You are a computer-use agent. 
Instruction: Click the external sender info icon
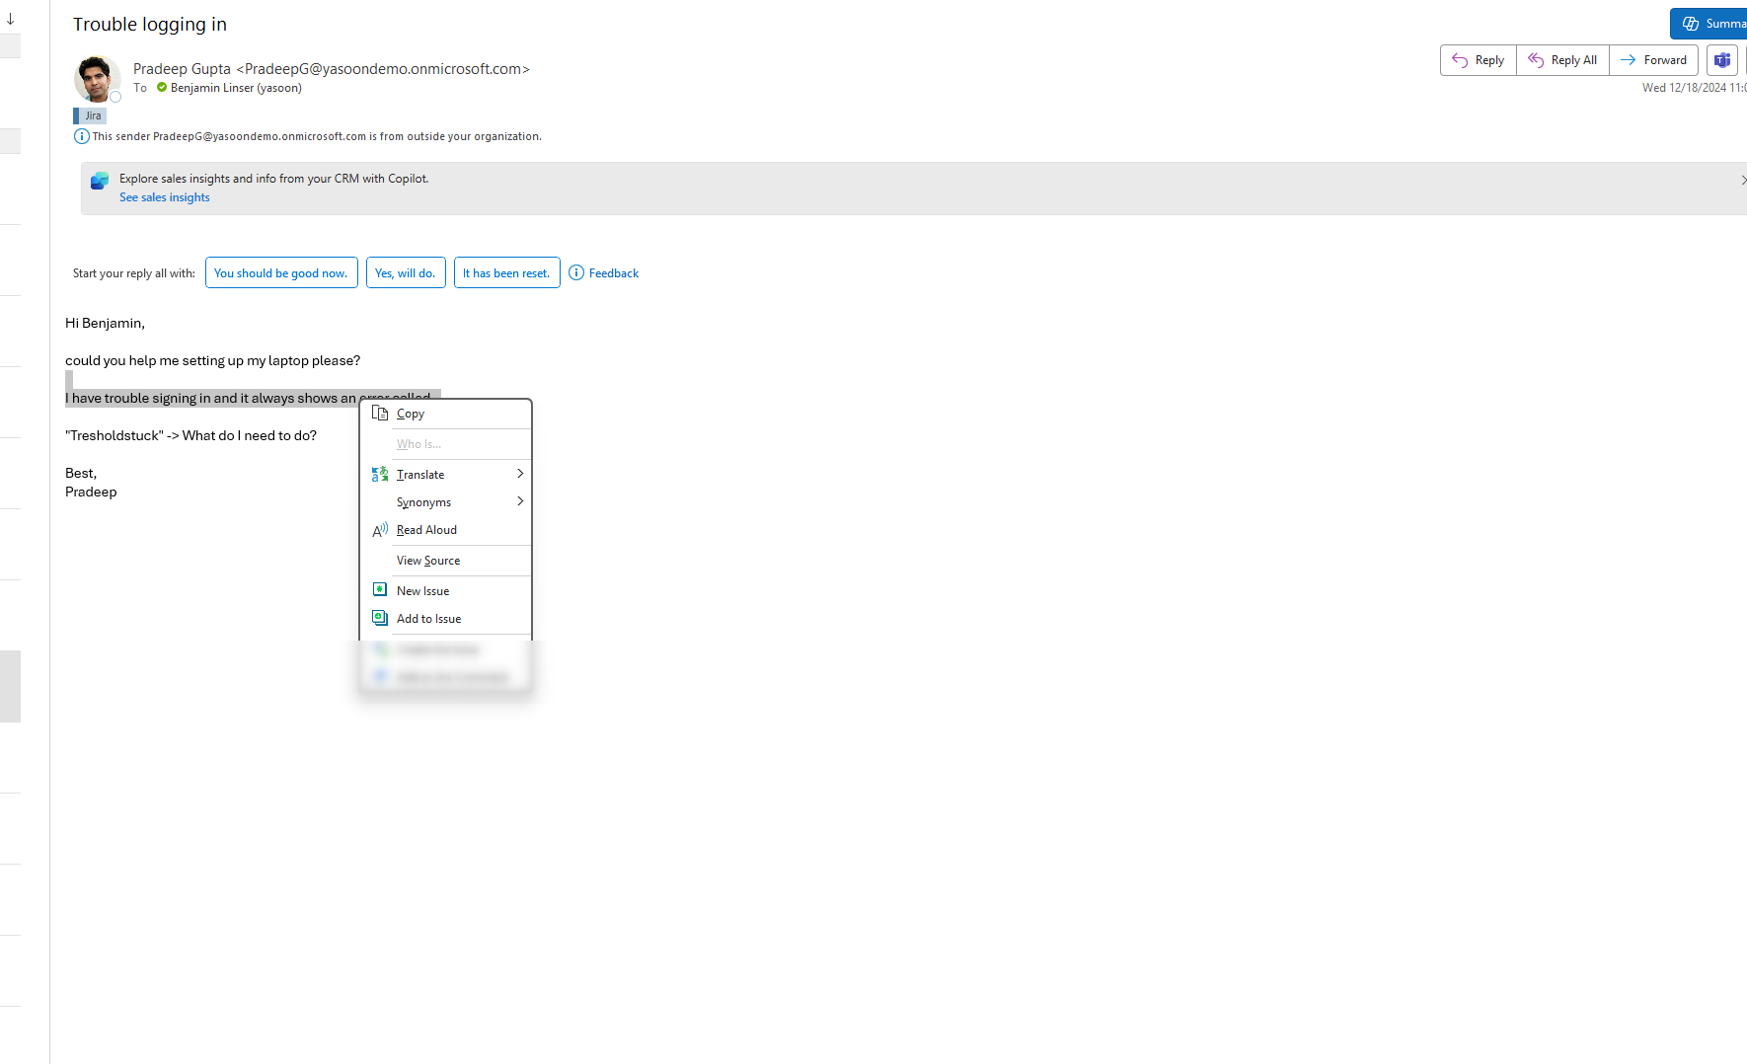point(82,136)
